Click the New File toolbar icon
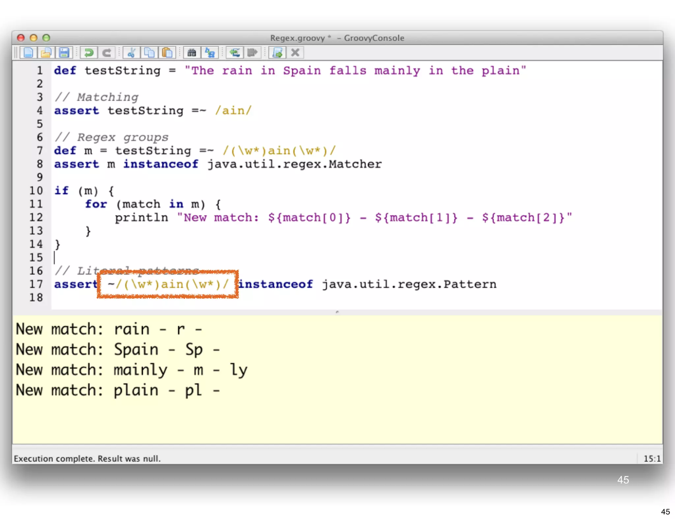Screen dimensions: 675x519 pyautogui.click(x=28, y=53)
